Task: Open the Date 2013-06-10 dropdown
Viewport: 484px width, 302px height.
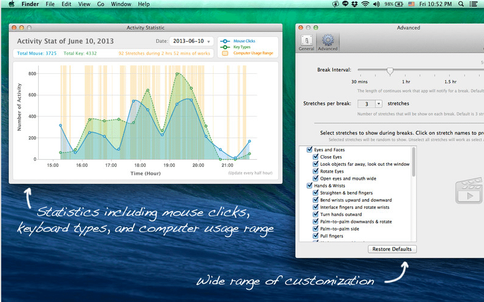Action: click(191, 41)
